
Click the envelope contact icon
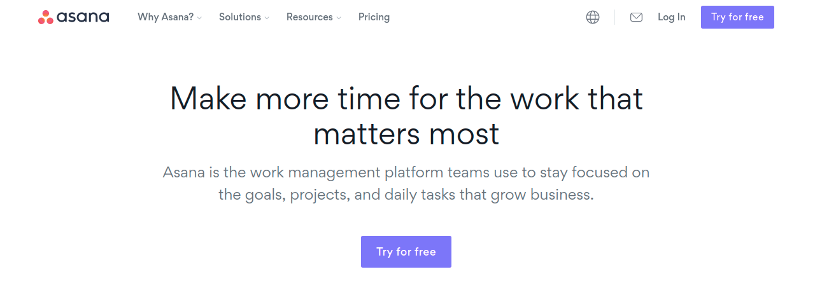tap(636, 17)
